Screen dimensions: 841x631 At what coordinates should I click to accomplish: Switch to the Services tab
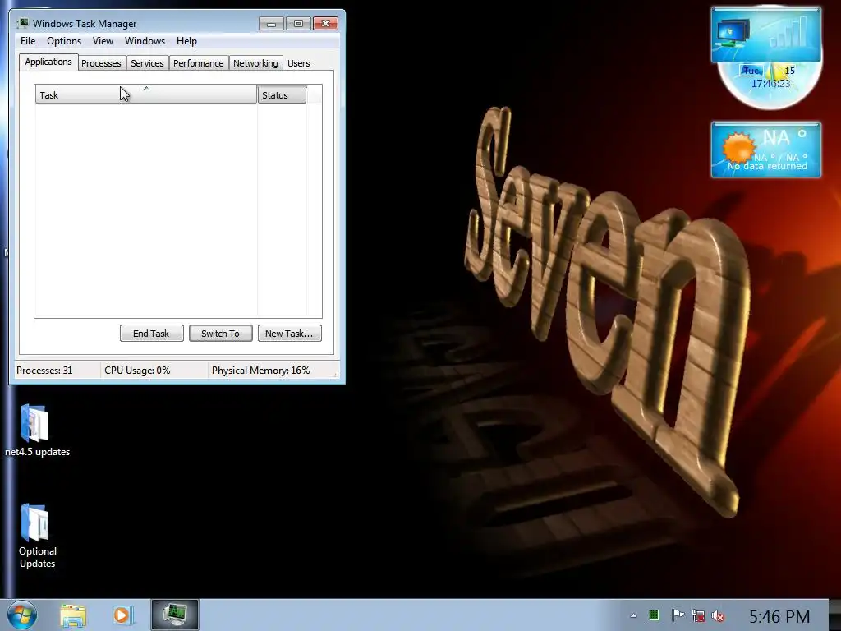pos(147,63)
